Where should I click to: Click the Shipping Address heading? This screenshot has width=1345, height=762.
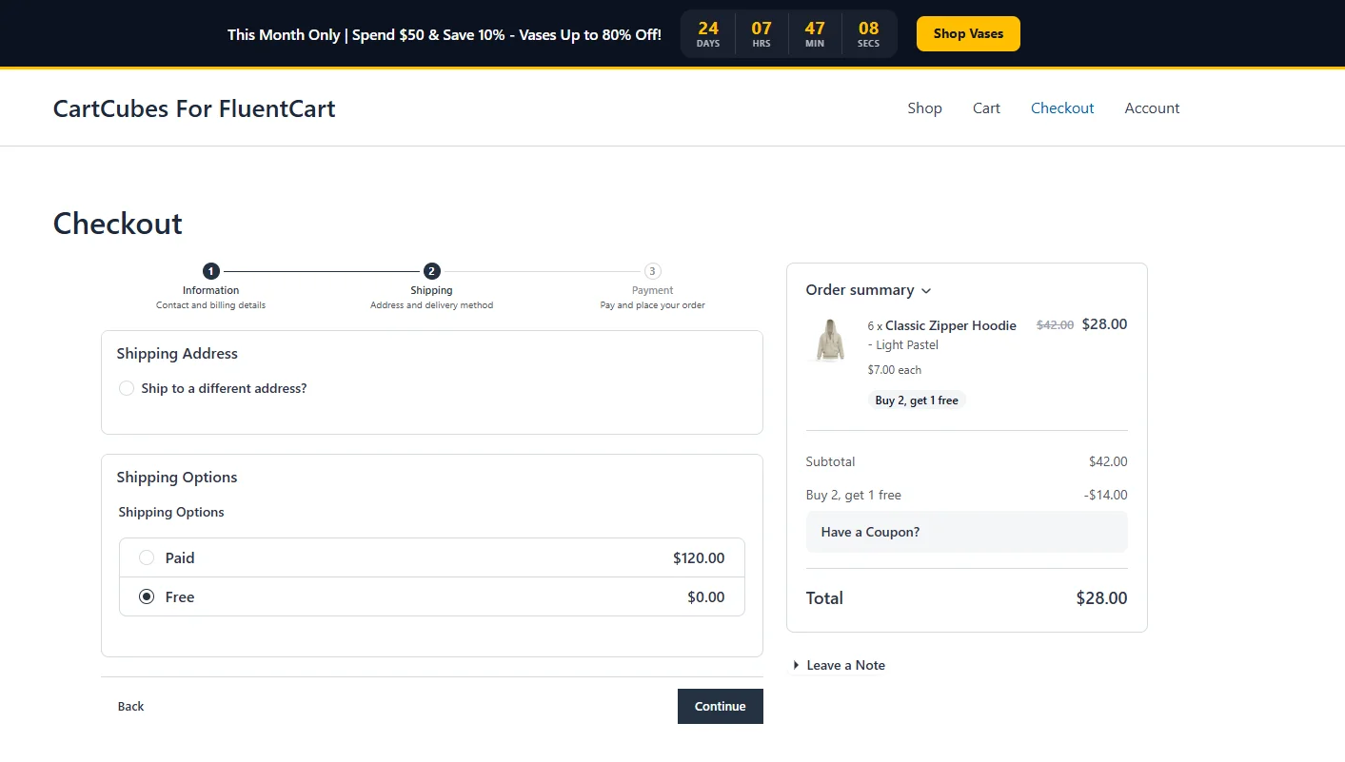click(x=177, y=353)
